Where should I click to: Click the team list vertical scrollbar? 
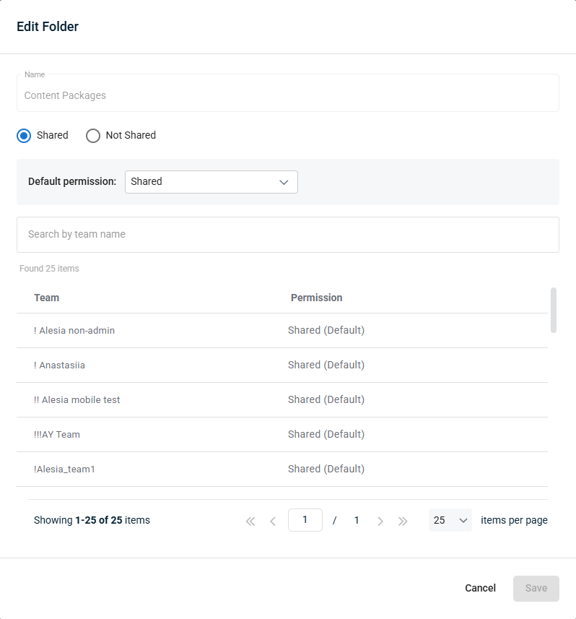[554, 310]
